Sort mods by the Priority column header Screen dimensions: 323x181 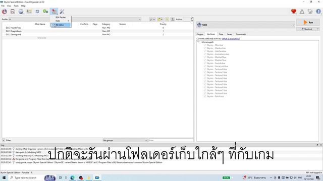pos(163,24)
